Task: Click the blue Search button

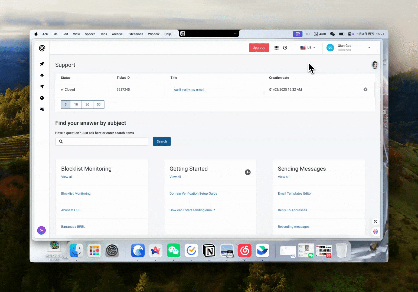Action: [162, 141]
